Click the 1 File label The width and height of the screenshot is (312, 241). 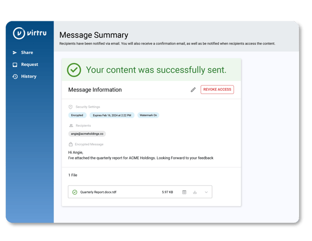pos(73,175)
